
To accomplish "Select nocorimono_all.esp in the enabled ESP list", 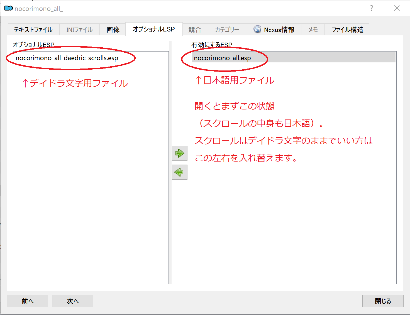I will click(222, 58).
